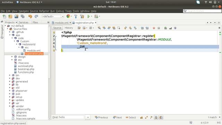Click the Undo arrow icon

(x=30, y=16)
